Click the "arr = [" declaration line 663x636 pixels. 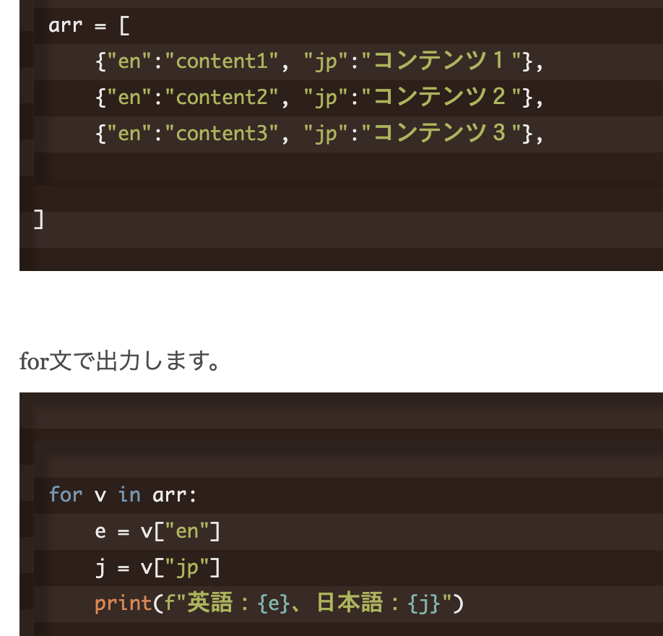point(88,26)
